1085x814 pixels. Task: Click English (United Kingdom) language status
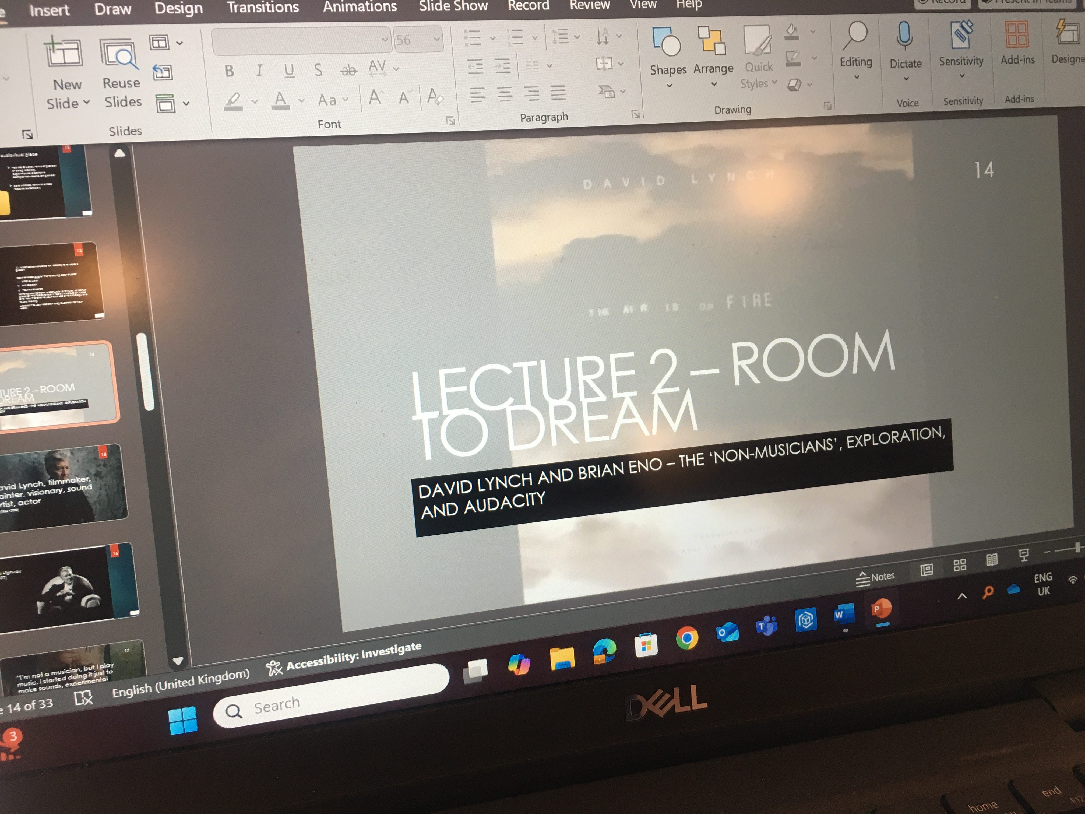click(181, 683)
